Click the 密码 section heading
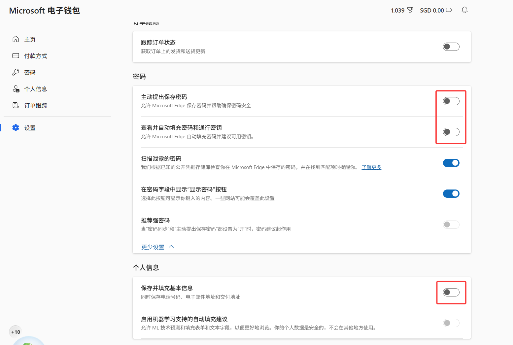 [x=139, y=77]
